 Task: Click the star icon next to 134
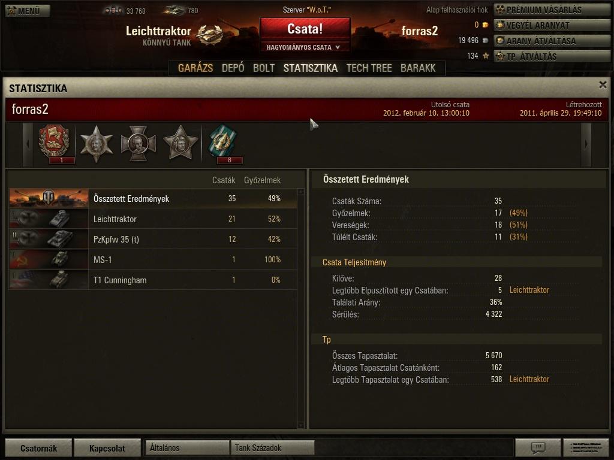tap(486, 56)
